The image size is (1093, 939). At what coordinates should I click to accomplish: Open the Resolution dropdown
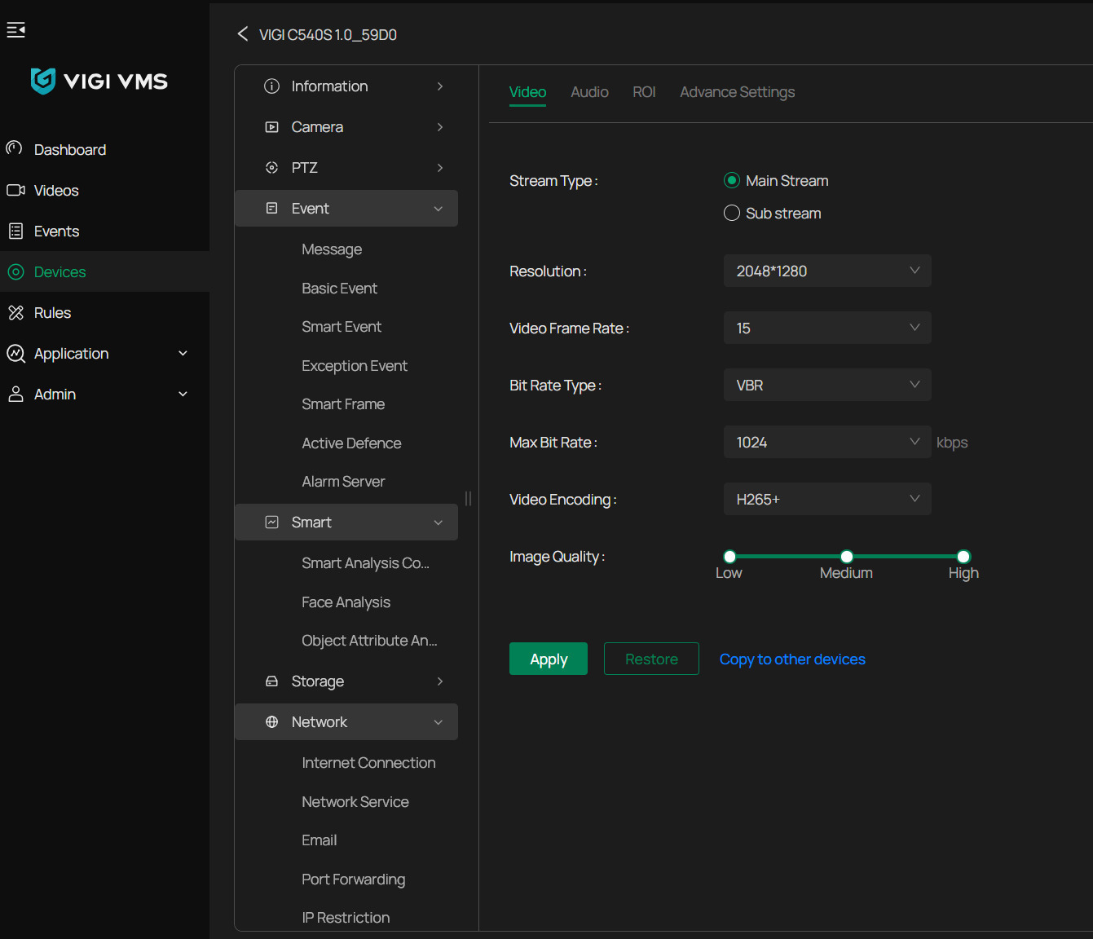(827, 271)
